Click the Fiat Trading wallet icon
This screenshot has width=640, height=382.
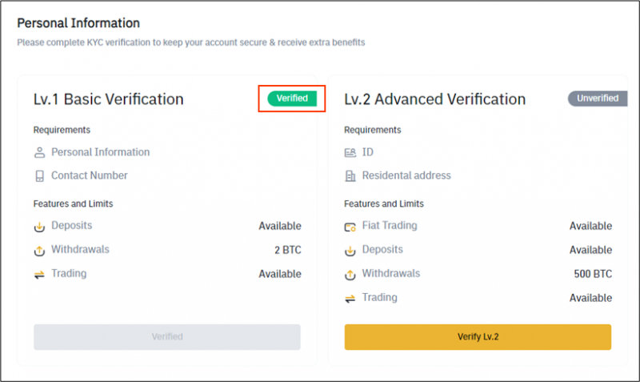(350, 227)
